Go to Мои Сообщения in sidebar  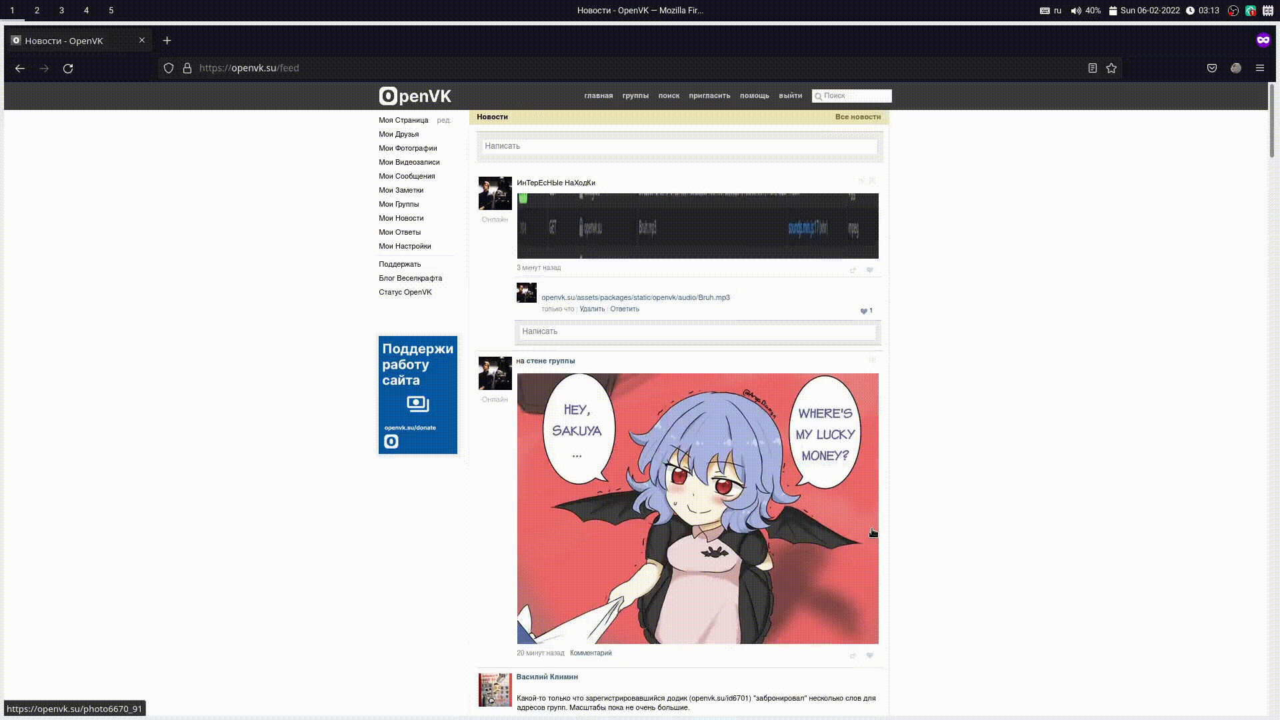point(407,176)
